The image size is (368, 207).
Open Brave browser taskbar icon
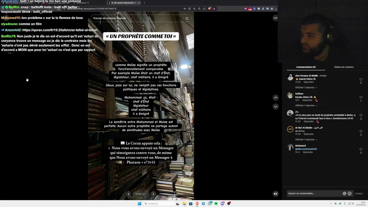(x=197, y=204)
